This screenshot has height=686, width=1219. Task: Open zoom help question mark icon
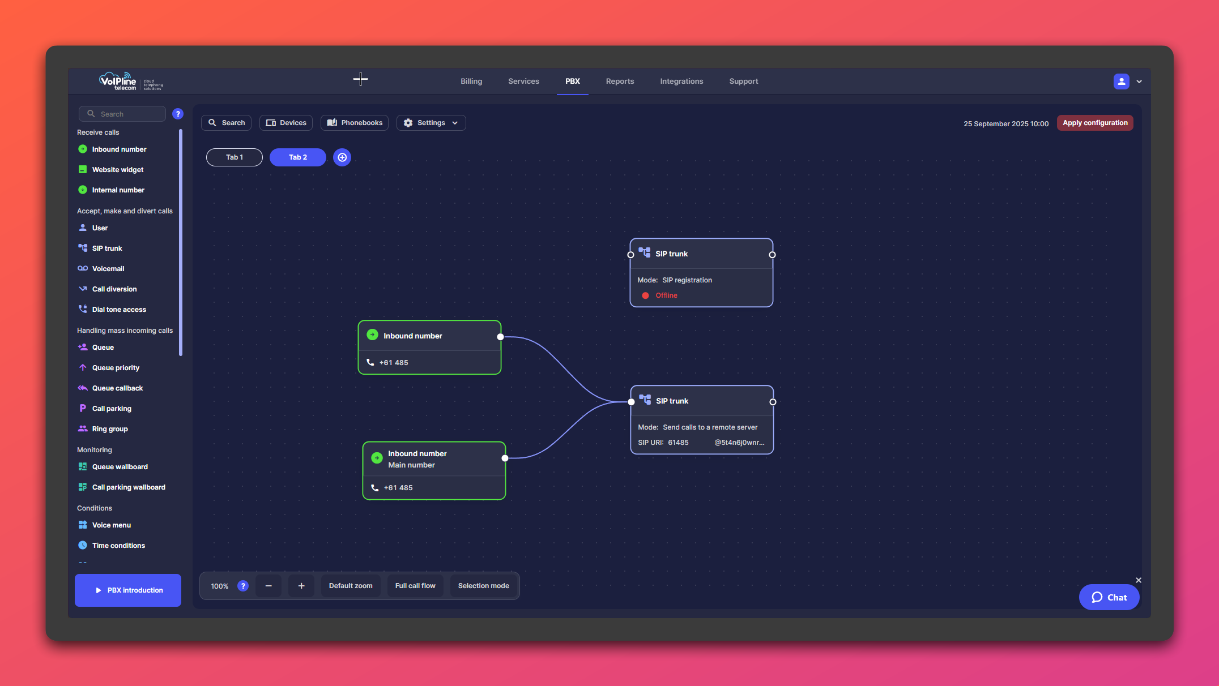(x=243, y=586)
